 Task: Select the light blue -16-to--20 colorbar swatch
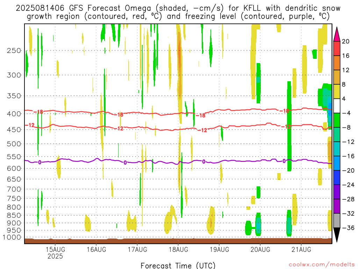coord(337,163)
